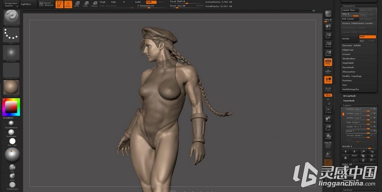This screenshot has width=382, height=192.
Task: Collapse the Geometry panel header
Action: tap(359, 6)
